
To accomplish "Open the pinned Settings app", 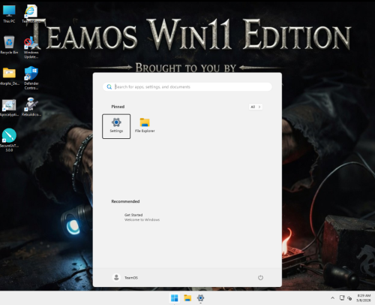I will coord(116,126).
